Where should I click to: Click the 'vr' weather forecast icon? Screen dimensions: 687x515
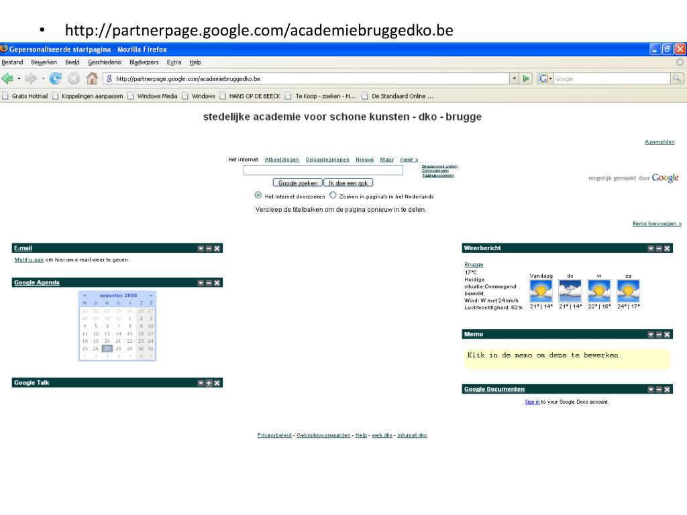tap(599, 291)
